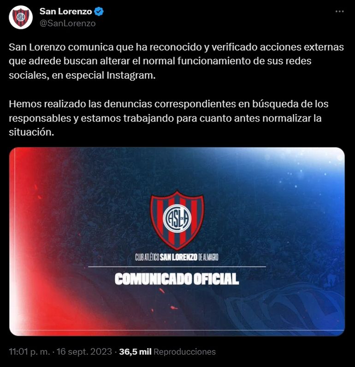Select the "San Lorenzo" display name
The height and width of the screenshot is (367, 355).
pos(65,11)
